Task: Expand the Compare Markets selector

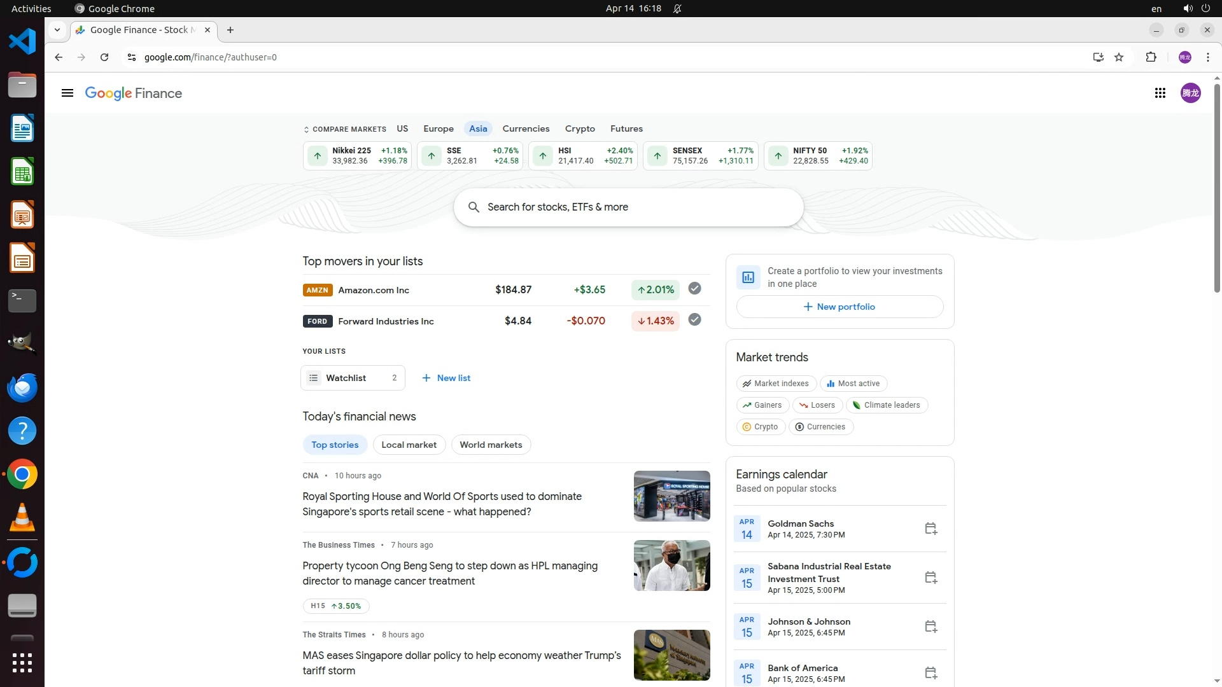Action: point(345,129)
